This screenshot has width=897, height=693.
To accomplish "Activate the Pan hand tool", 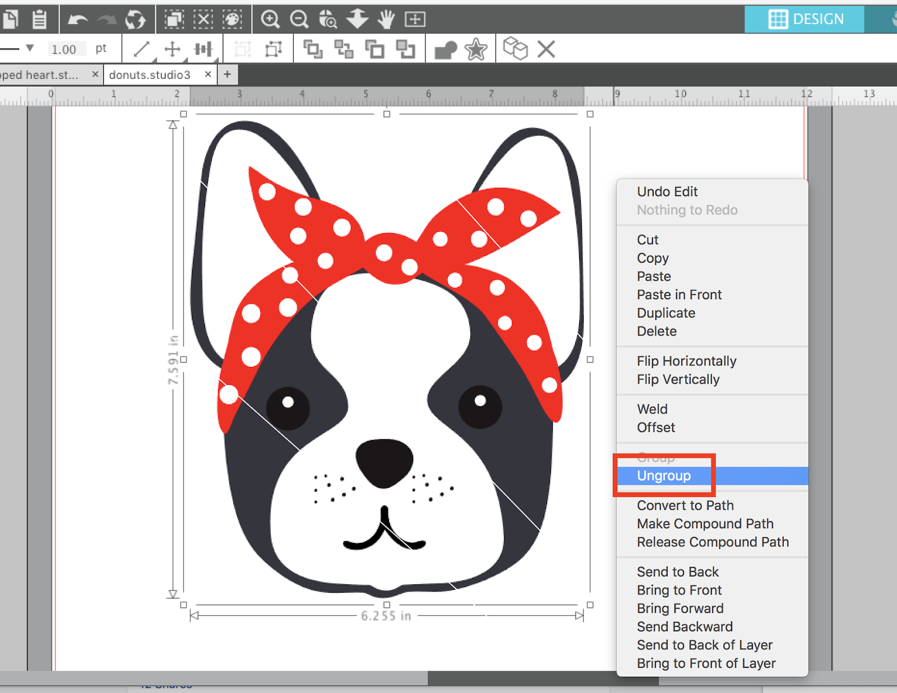I will coord(386,18).
